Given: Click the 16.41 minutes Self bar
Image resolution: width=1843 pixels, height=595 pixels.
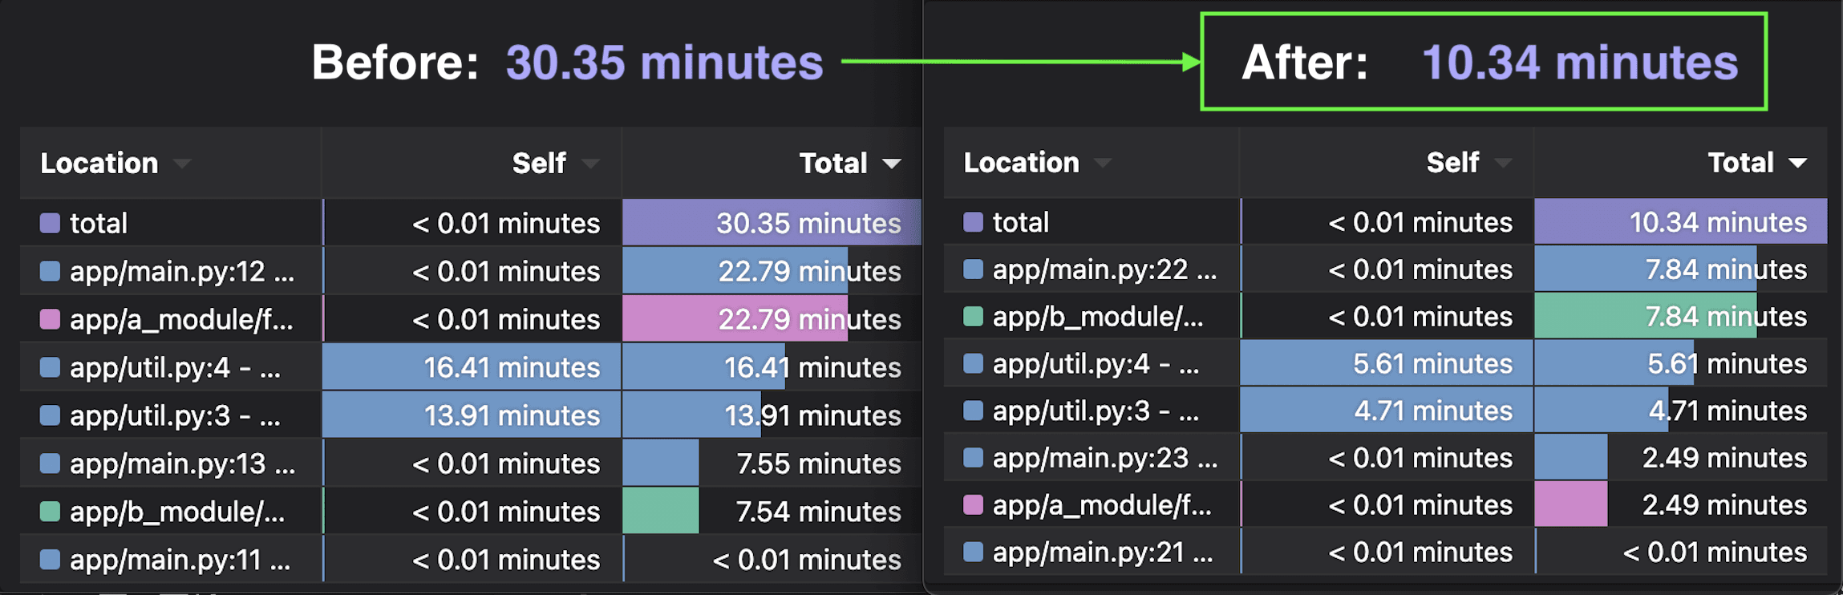Looking at the screenshot, I should (472, 367).
